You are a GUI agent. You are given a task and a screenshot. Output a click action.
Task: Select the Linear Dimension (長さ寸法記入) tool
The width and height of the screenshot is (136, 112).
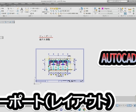[35, 9]
